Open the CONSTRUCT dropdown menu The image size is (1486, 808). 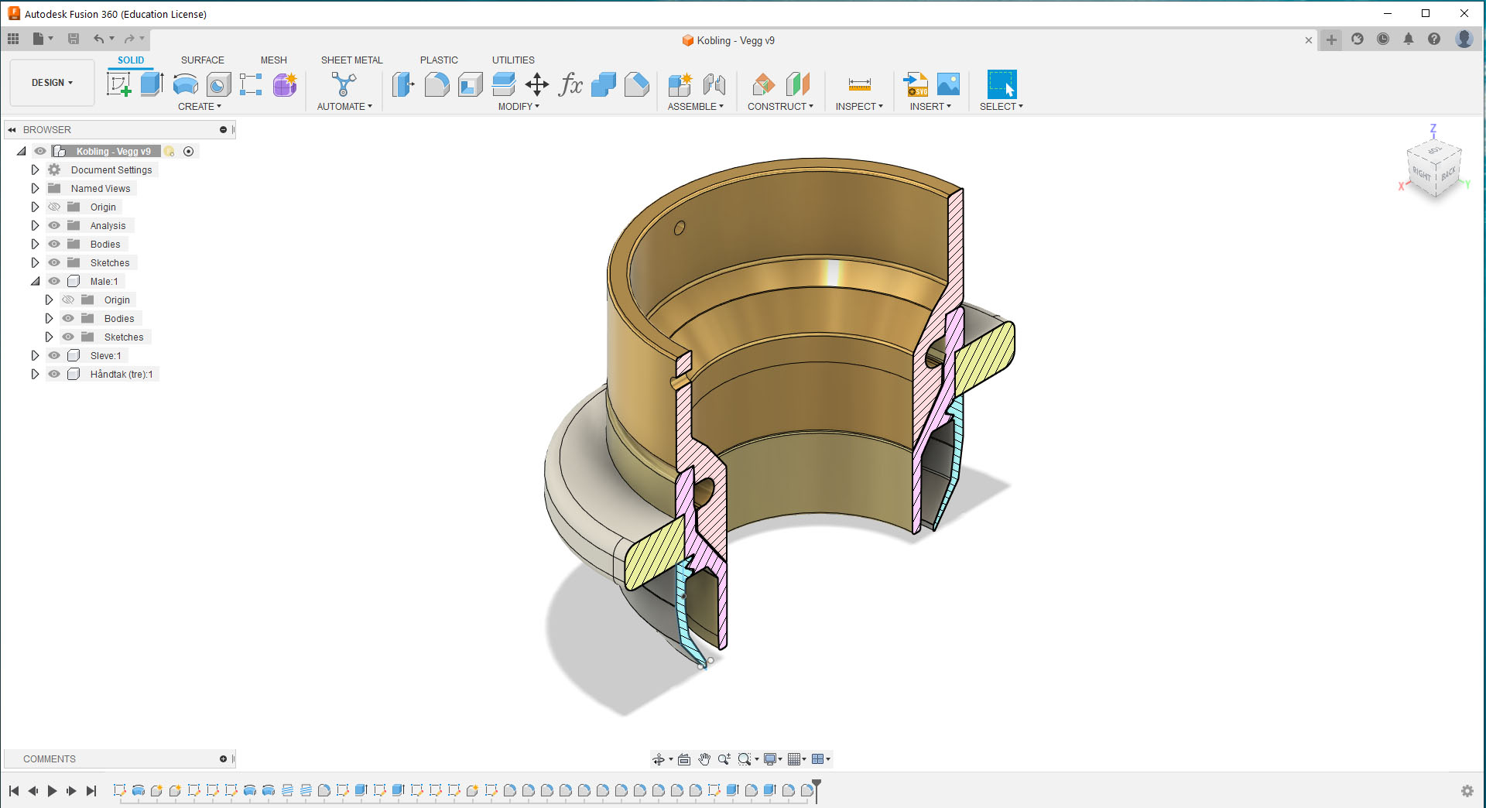click(780, 107)
